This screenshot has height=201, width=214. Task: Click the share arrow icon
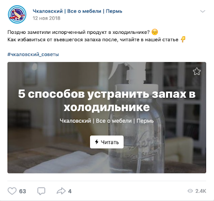tap(61, 191)
